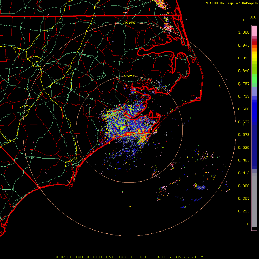Image resolution: width=259 pixels, height=259 pixels.
Task: Click the 0.840 scale value
Action: tap(244, 71)
